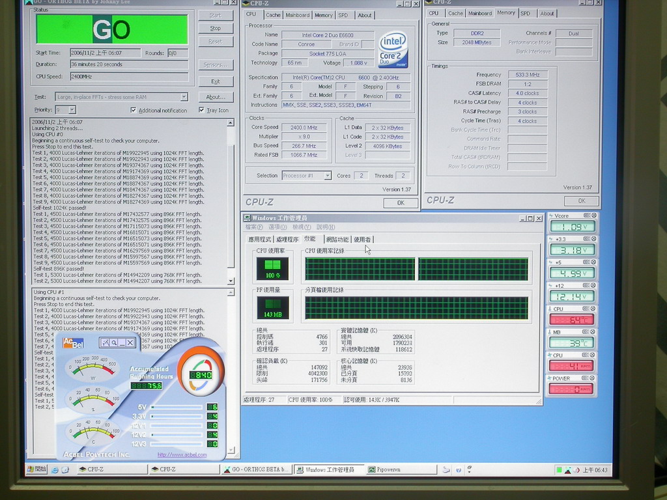Open the 檢視(V) menu in Task Manager
Screen dimensions: 667x500
[302, 227]
